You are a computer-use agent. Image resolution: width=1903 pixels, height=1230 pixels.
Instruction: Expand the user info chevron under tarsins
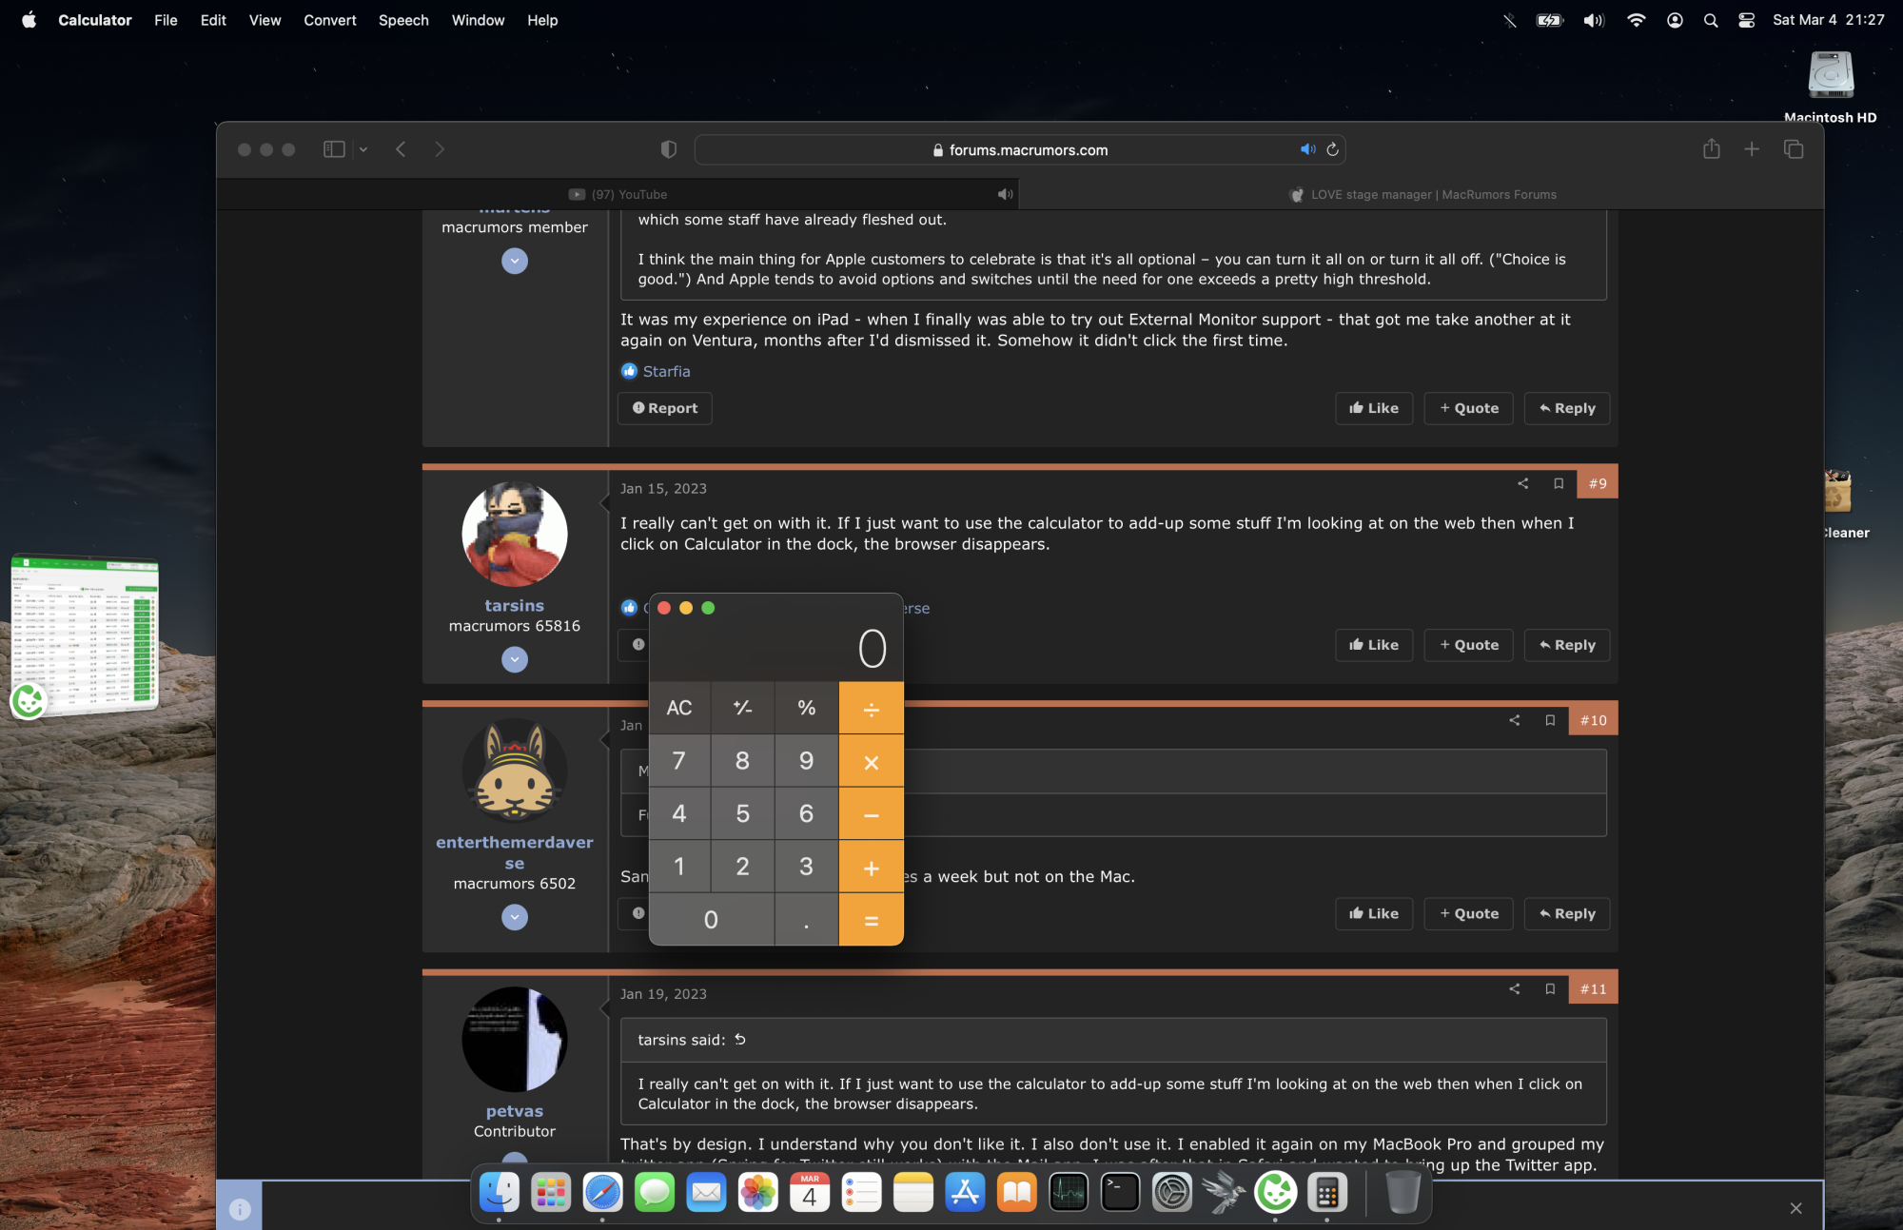pos(515,659)
